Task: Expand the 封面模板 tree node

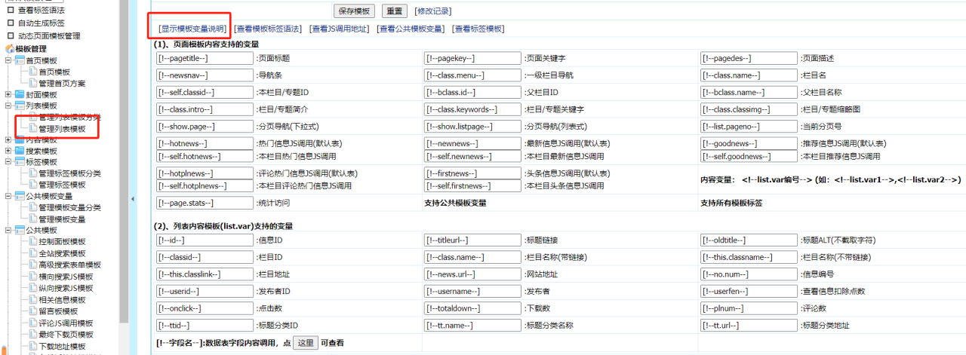Action: coord(8,95)
